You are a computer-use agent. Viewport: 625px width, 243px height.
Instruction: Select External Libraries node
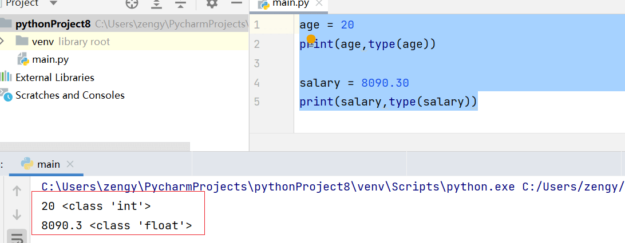coord(54,77)
